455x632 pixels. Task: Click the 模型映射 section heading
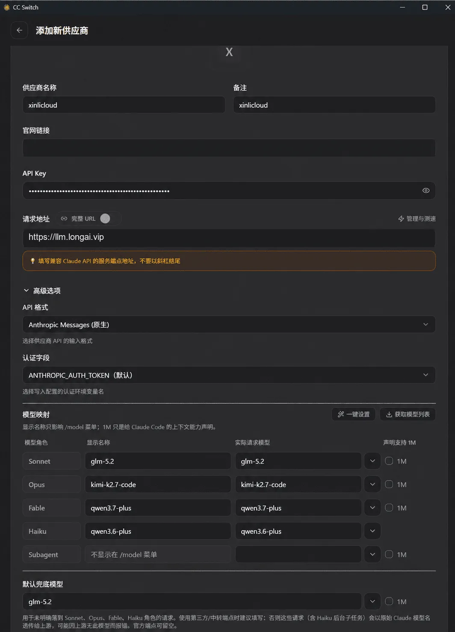36,414
